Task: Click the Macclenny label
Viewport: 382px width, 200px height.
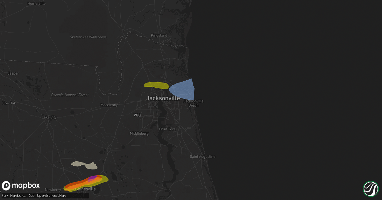Action: click(109, 105)
